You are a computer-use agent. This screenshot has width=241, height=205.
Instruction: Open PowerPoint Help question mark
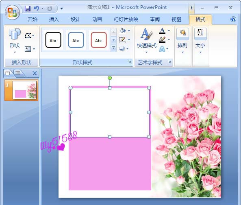click(233, 19)
